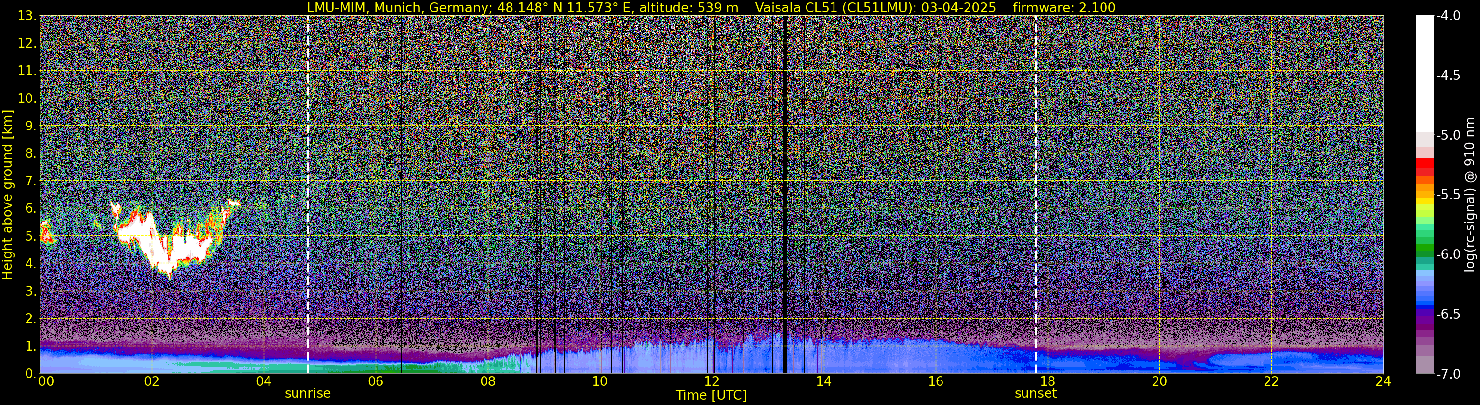Viewport: 1480px width, 405px height.
Task: Click the '6.' height axis tick label
Action: tap(30, 208)
